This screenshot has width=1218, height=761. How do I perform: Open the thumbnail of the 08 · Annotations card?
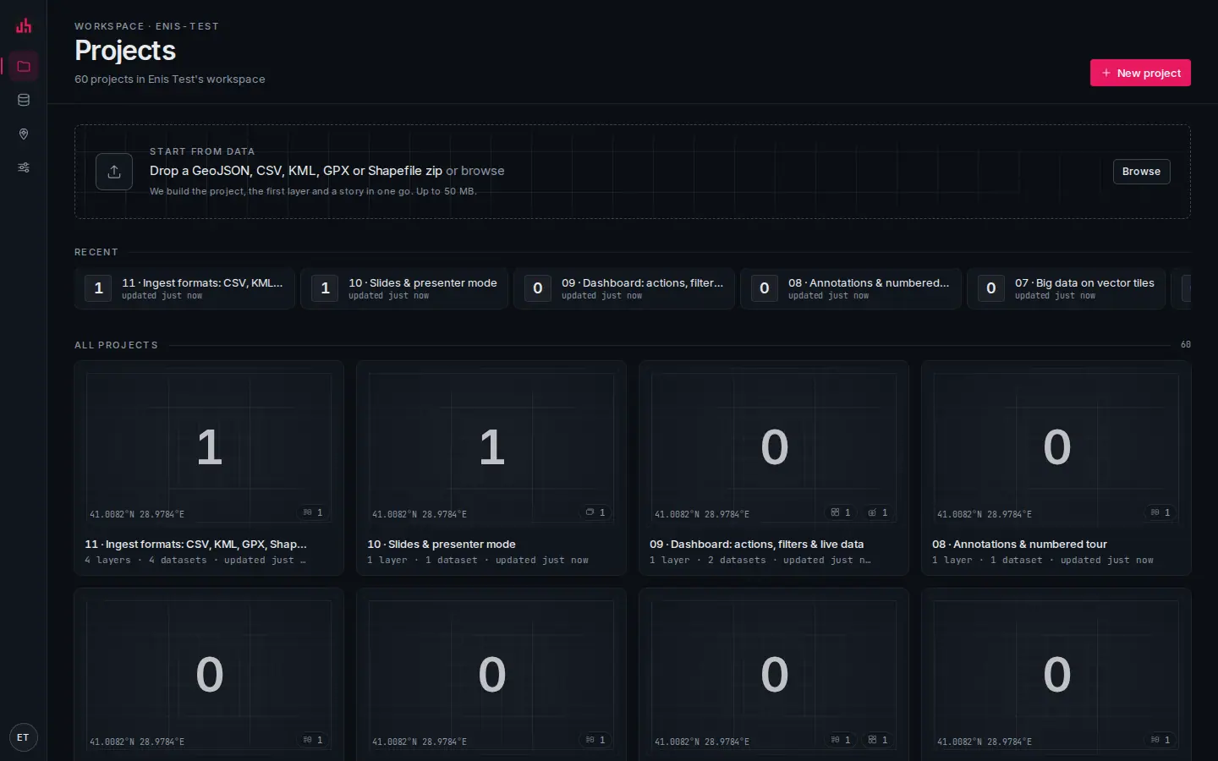point(1056,448)
